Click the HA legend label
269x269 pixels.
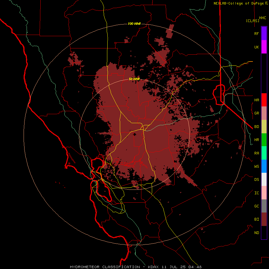coord(256,100)
